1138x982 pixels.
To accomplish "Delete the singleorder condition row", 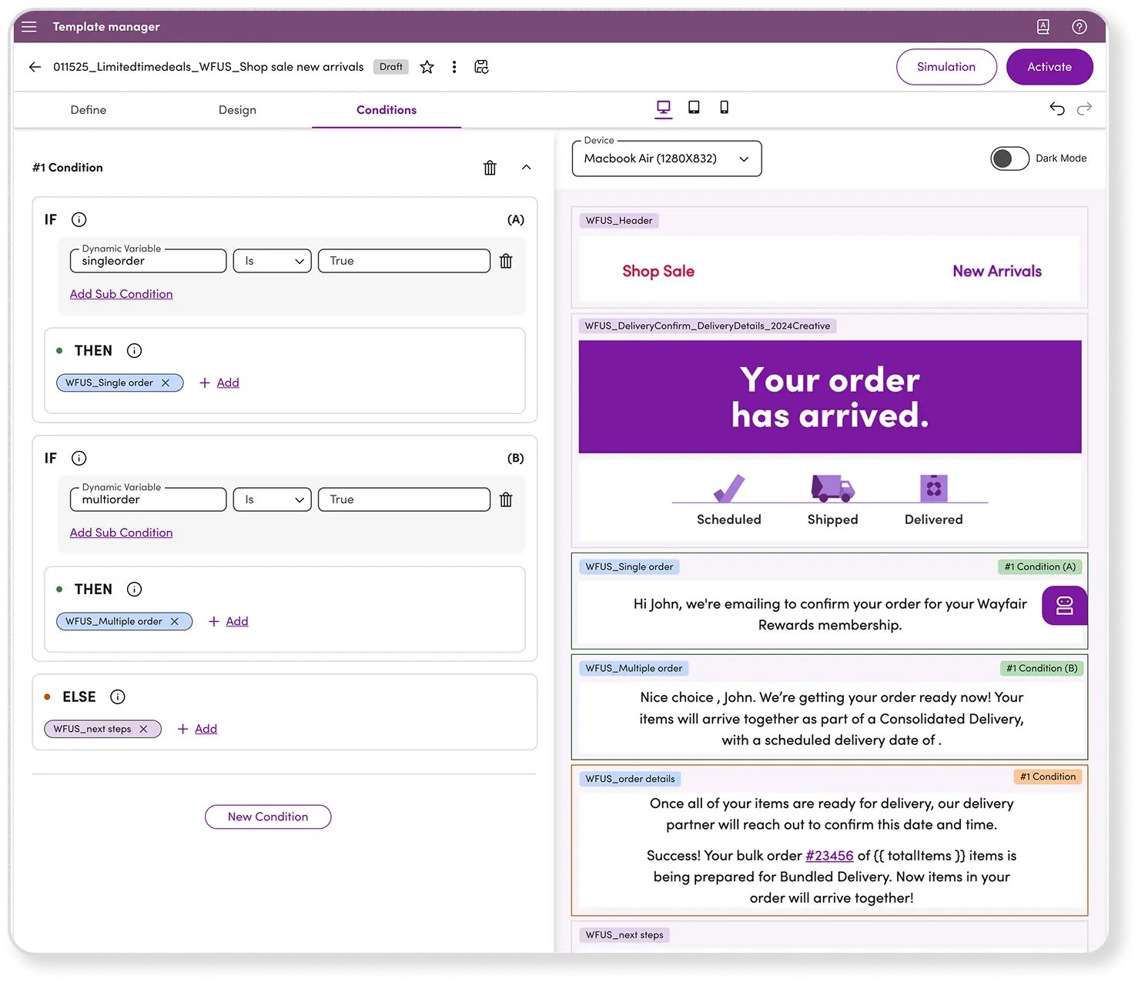I will [506, 262].
